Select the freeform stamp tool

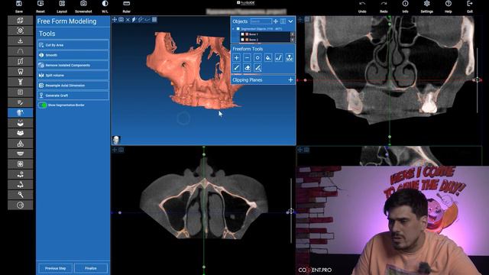(290, 58)
